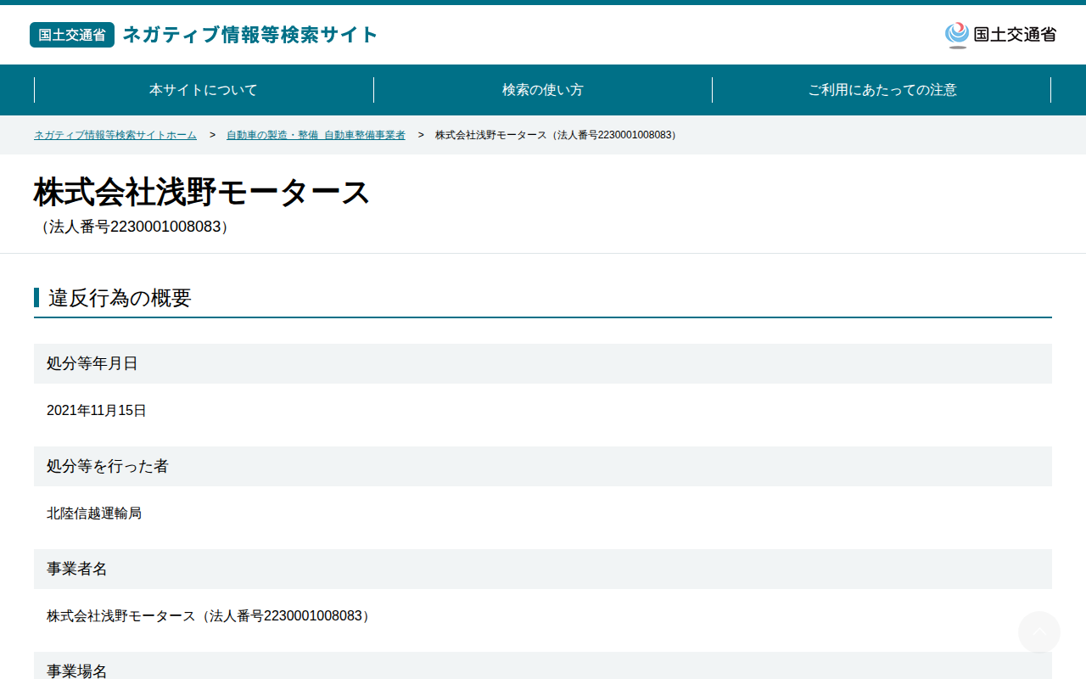The width and height of the screenshot is (1086, 679).
Task: Click the 法人番号2230001008083 text under the heading
Action: coord(135,227)
